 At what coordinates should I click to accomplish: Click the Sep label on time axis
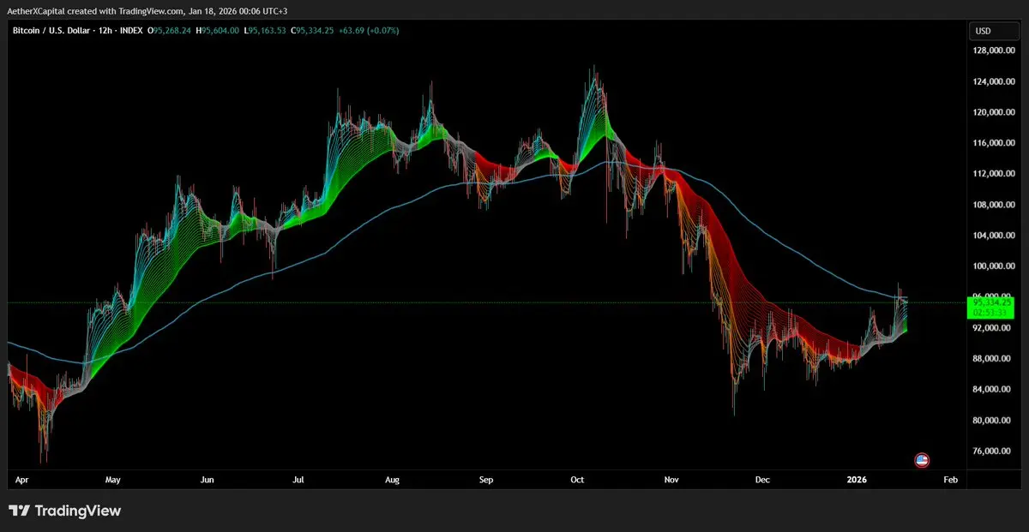click(x=486, y=481)
